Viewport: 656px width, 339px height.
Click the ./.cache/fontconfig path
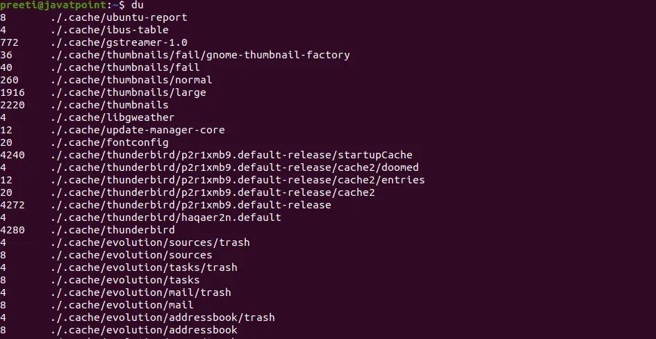tap(110, 143)
